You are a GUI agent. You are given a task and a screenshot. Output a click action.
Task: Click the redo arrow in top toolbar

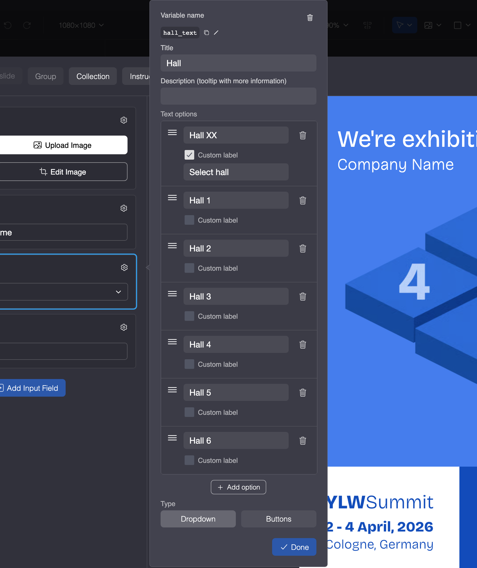click(27, 25)
